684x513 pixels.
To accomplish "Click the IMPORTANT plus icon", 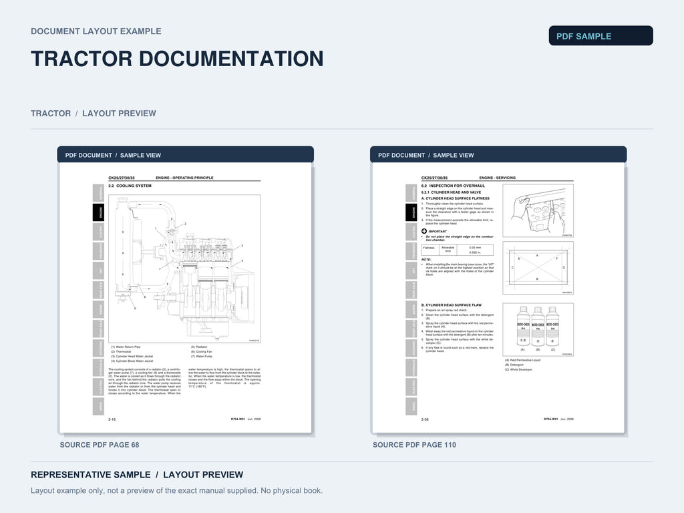I will click(x=424, y=231).
